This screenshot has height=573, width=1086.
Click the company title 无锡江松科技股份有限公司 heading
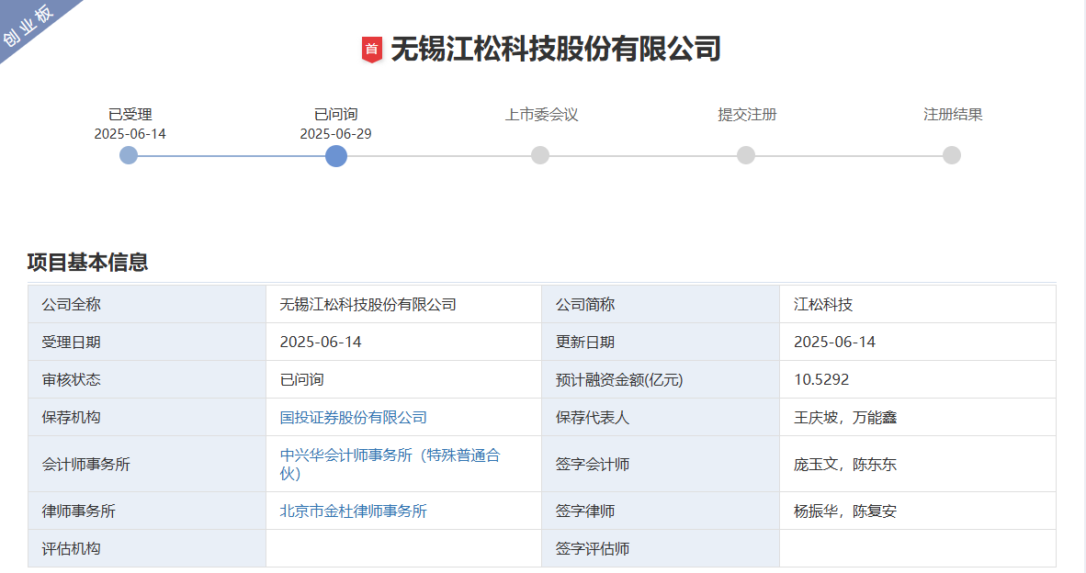tap(556, 49)
